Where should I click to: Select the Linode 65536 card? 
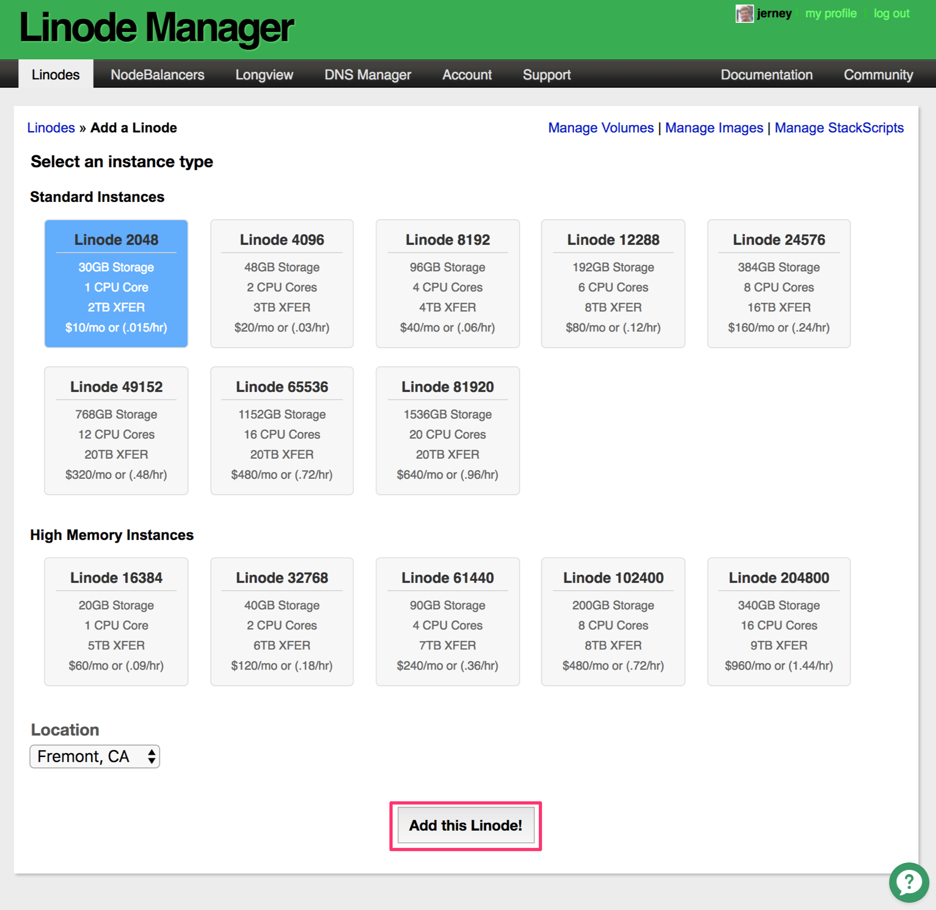pos(282,431)
